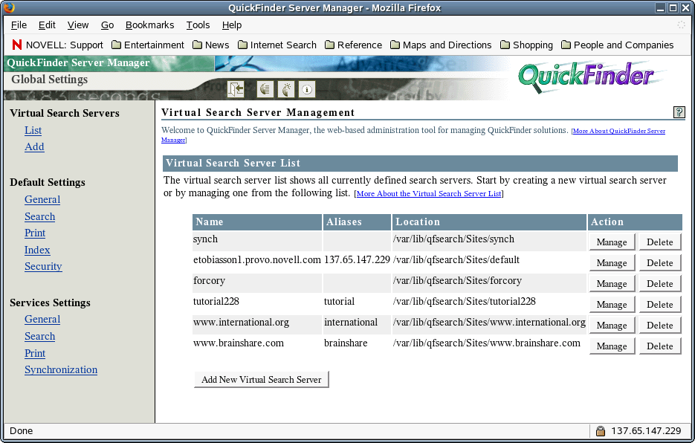Open the View menu
This screenshot has height=443, width=695.
pyautogui.click(x=78, y=25)
